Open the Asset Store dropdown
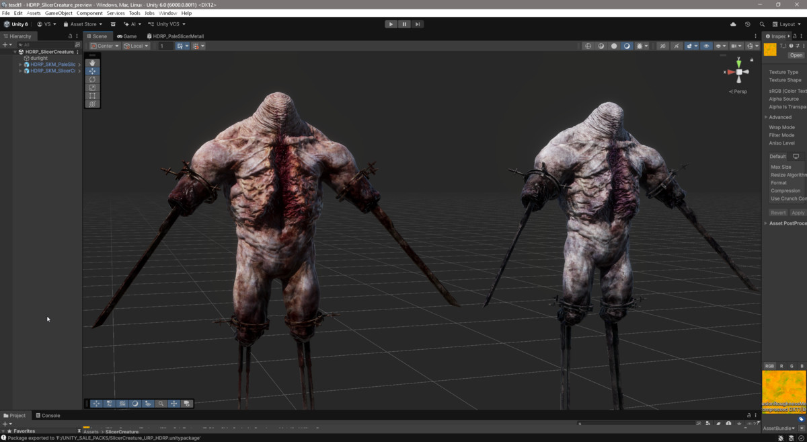The width and height of the screenshot is (807, 442). (x=83, y=24)
